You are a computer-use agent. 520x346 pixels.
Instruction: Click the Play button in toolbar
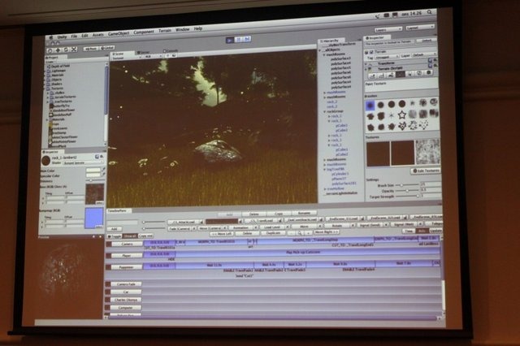coord(229,40)
